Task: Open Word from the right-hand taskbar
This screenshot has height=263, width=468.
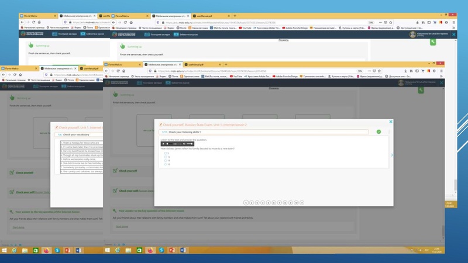Action: (183, 251)
